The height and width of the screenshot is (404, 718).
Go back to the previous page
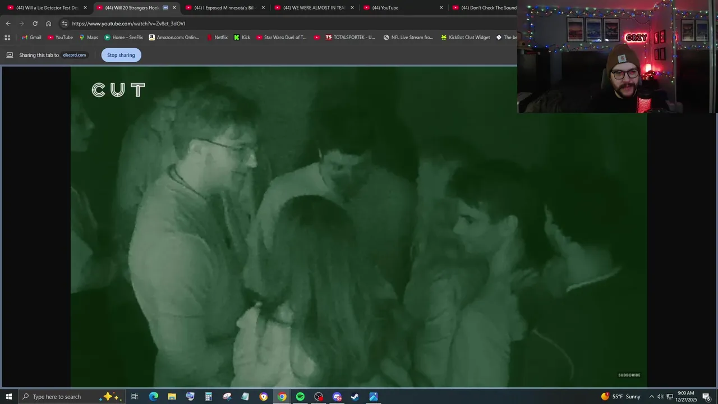[8, 24]
